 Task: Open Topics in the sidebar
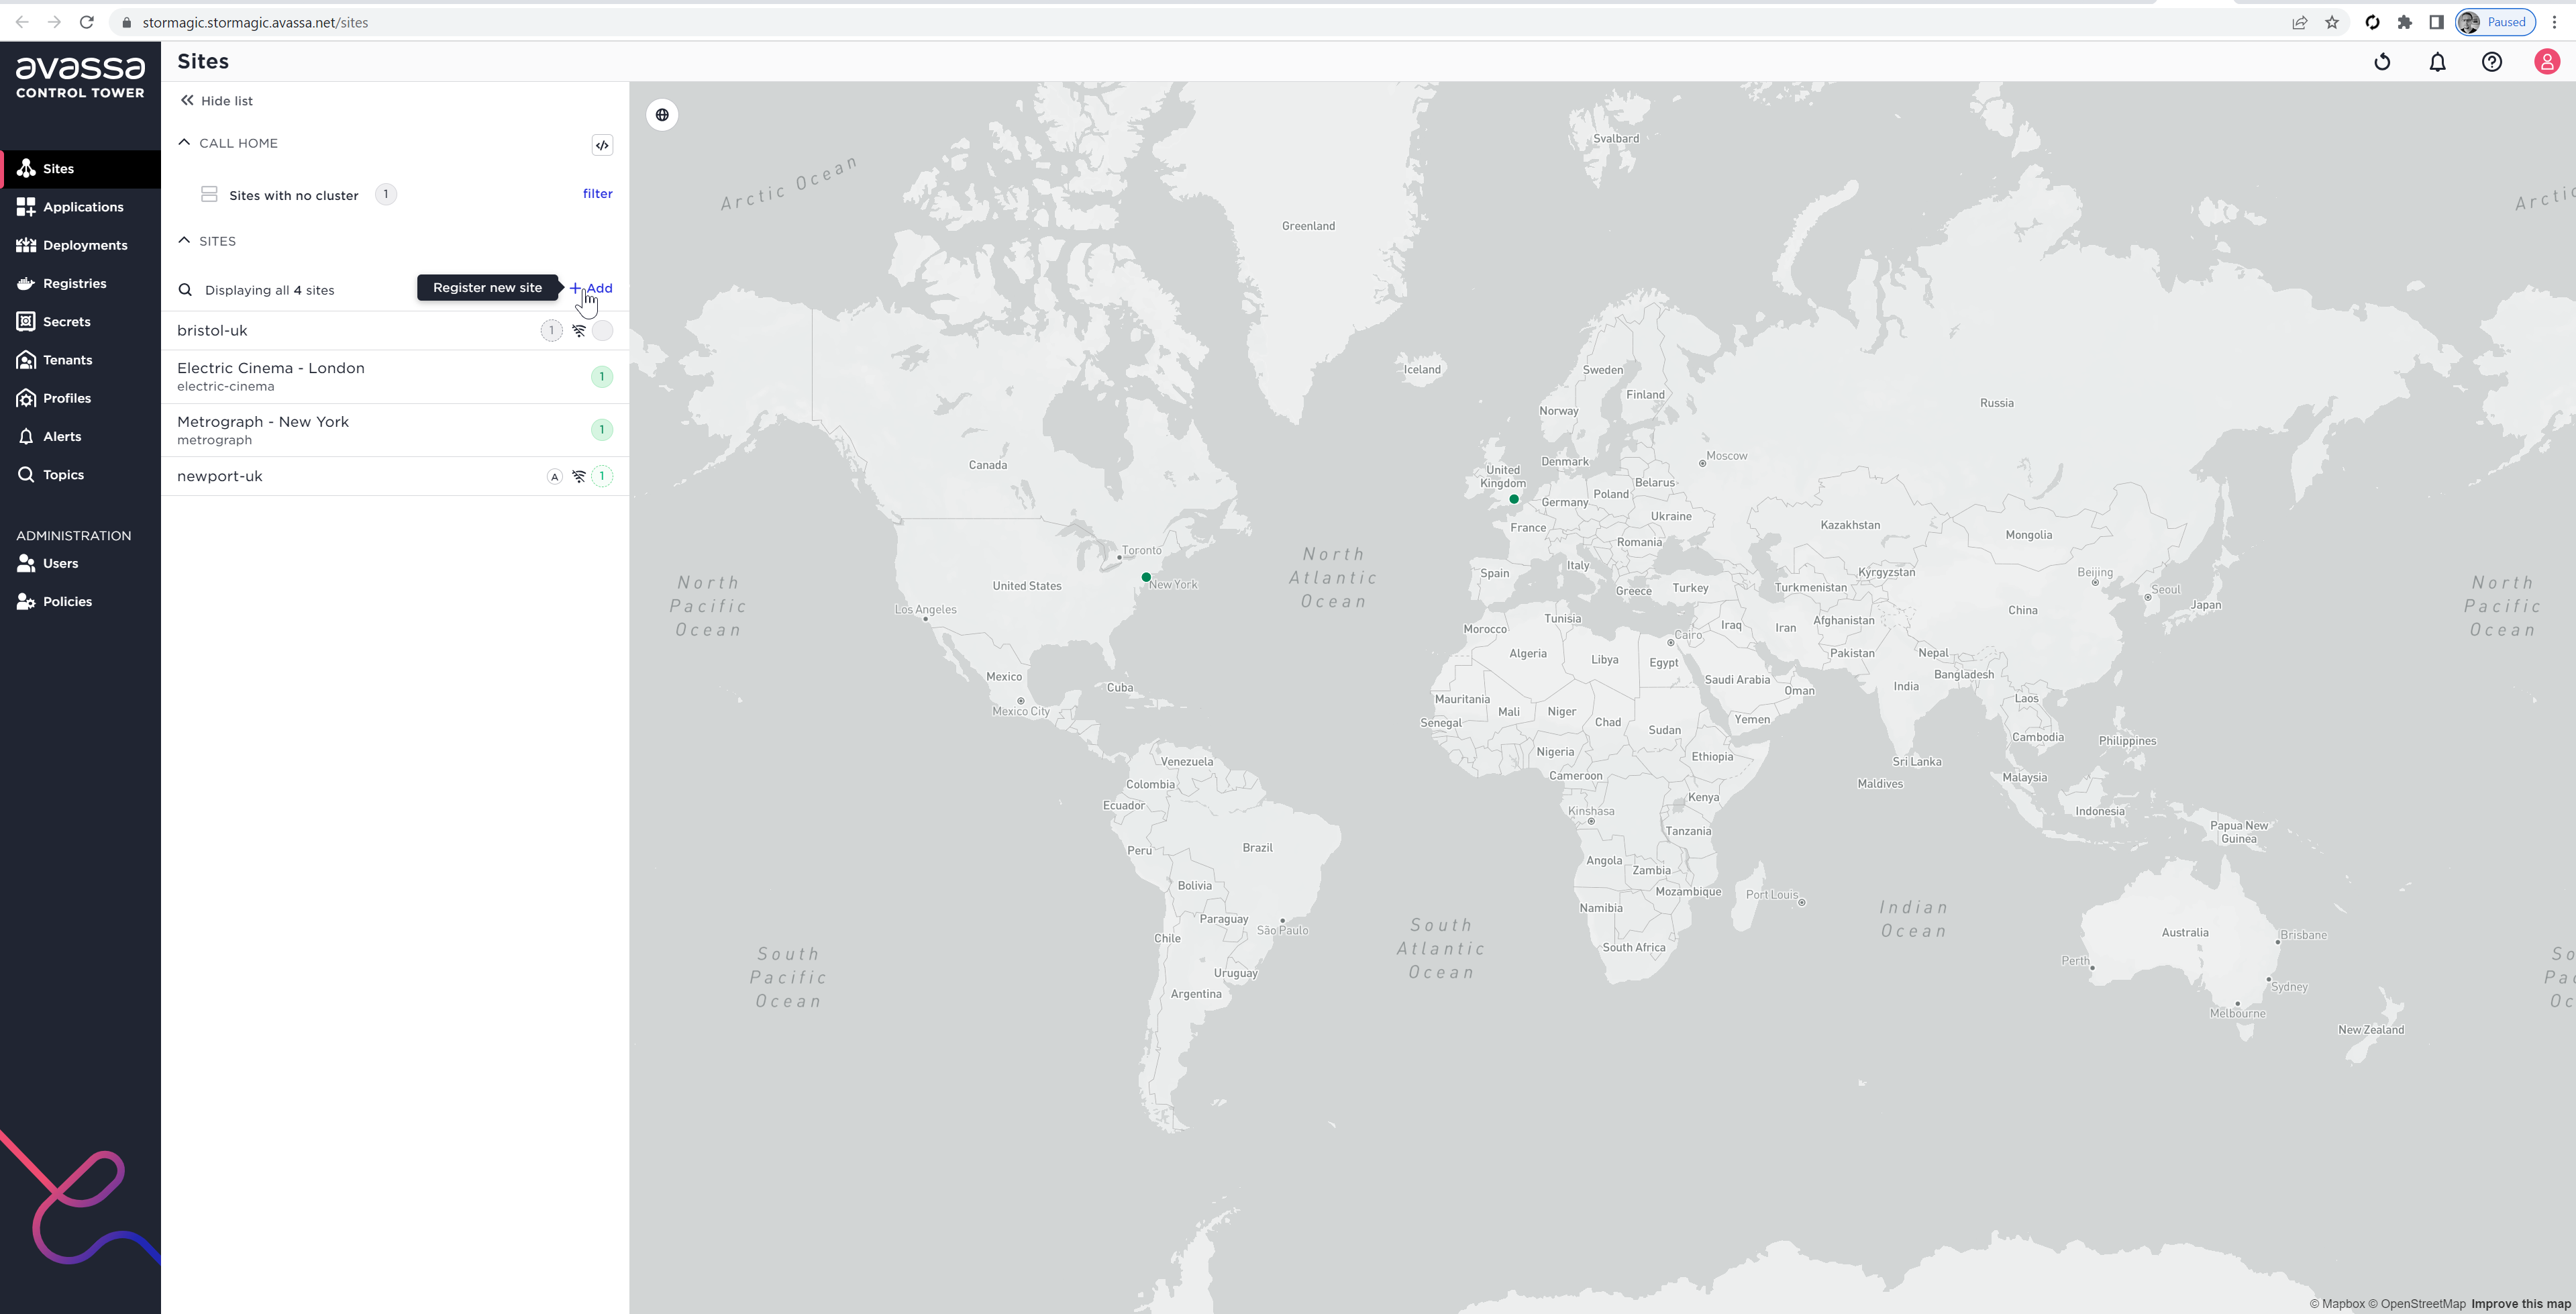[80, 475]
